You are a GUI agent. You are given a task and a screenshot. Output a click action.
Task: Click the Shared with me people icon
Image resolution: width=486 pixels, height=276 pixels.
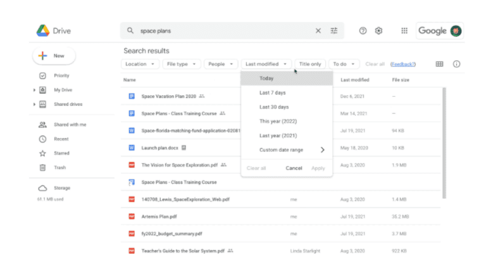[x=42, y=125]
